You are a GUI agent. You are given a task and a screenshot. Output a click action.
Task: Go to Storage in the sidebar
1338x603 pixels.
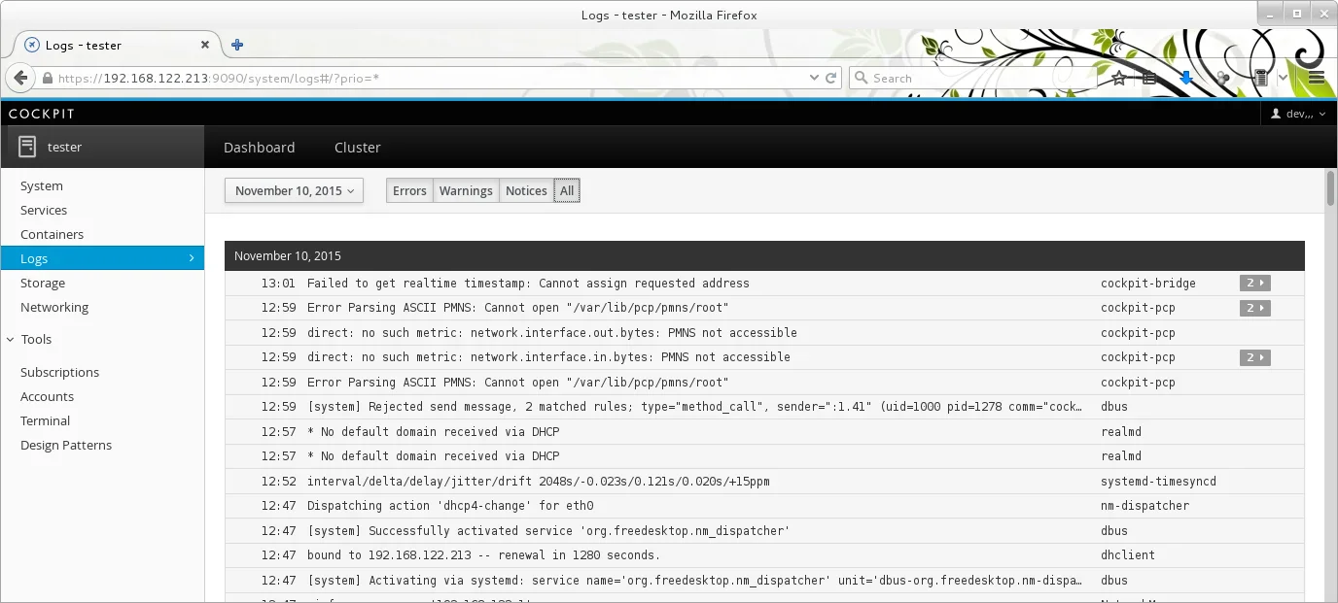(x=43, y=283)
